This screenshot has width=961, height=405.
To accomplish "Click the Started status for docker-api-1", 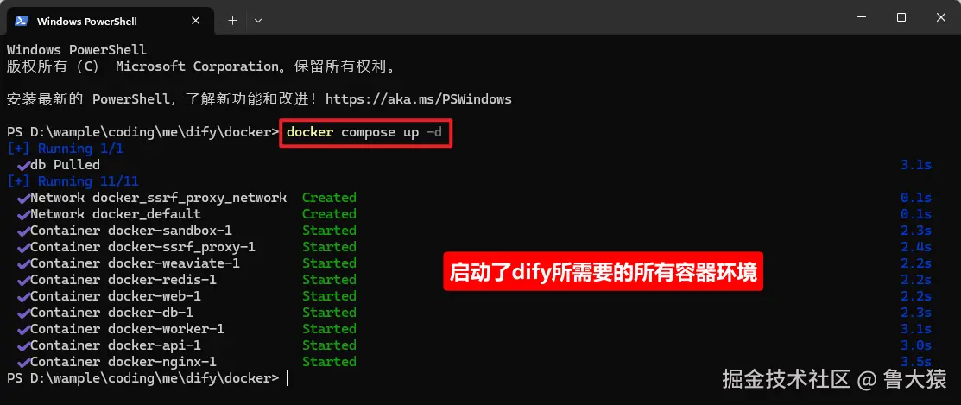I will click(329, 345).
